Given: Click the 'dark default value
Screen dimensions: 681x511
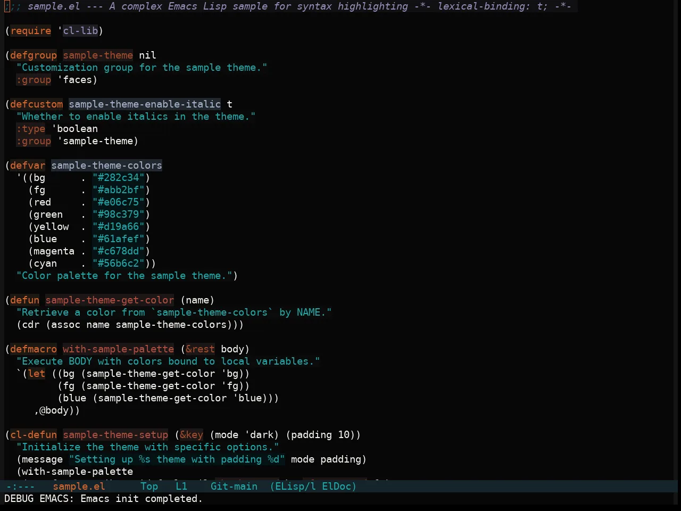Looking at the screenshot, I should (259, 435).
